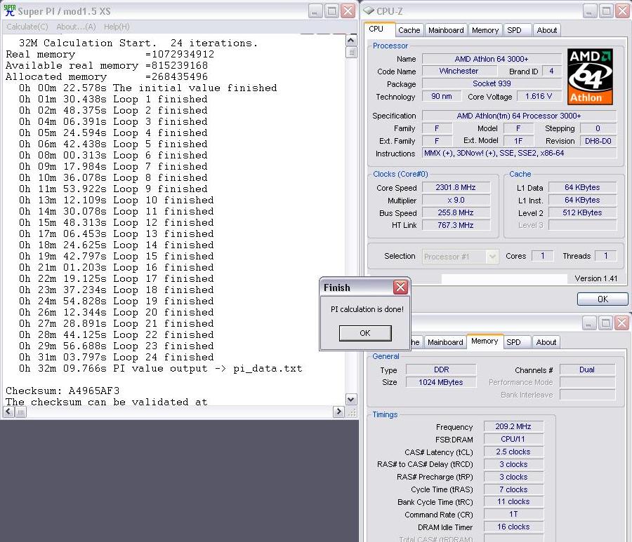The image size is (632, 542).
Task: Click the scroll up arrow in Super PI
Action: (350, 41)
